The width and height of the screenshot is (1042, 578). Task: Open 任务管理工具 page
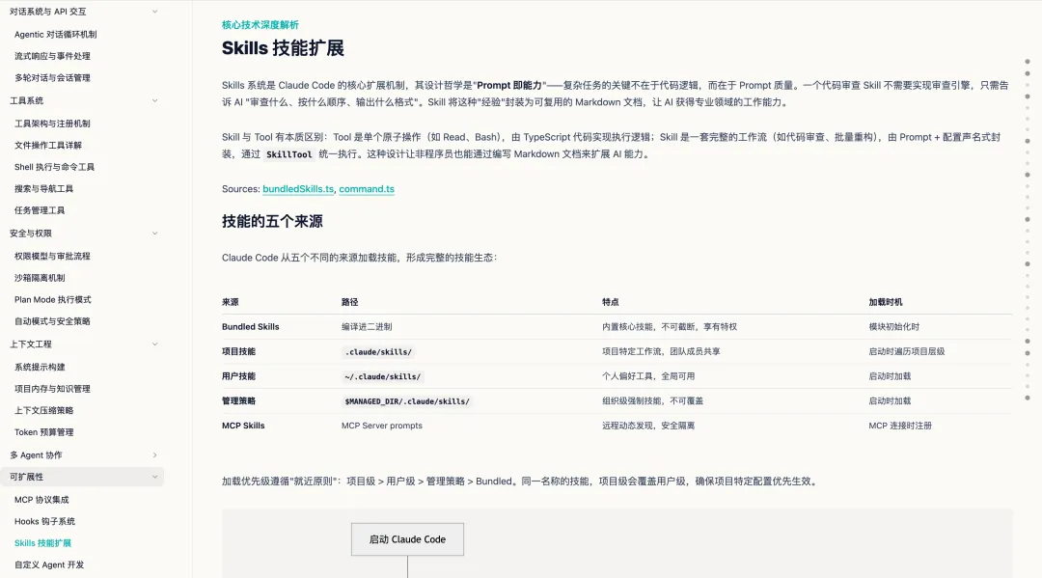coord(40,210)
